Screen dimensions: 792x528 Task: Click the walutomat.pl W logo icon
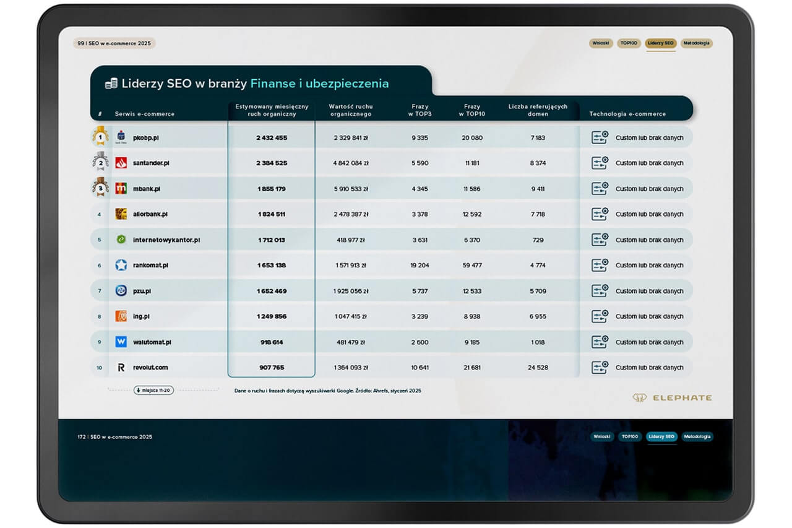tap(121, 342)
